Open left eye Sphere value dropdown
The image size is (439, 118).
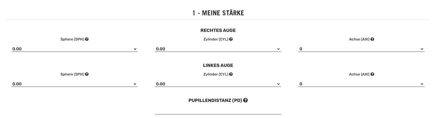point(74,84)
